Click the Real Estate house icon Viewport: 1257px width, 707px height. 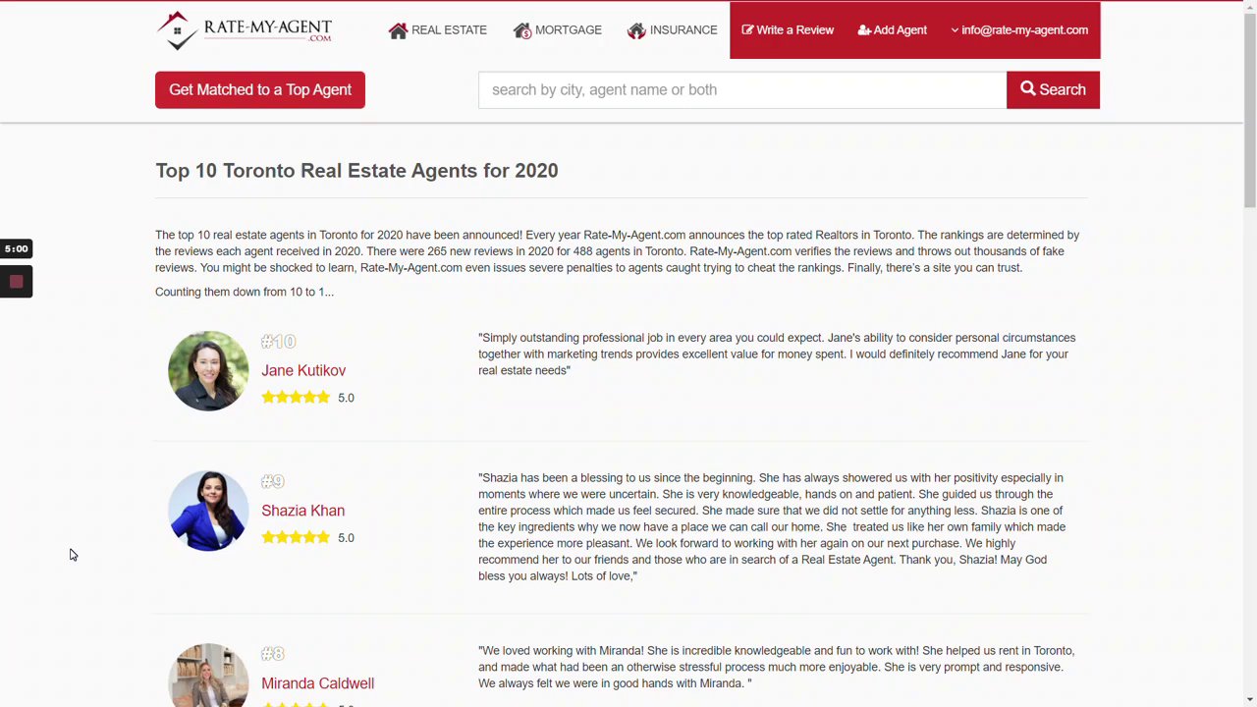[x=398, y=30]
